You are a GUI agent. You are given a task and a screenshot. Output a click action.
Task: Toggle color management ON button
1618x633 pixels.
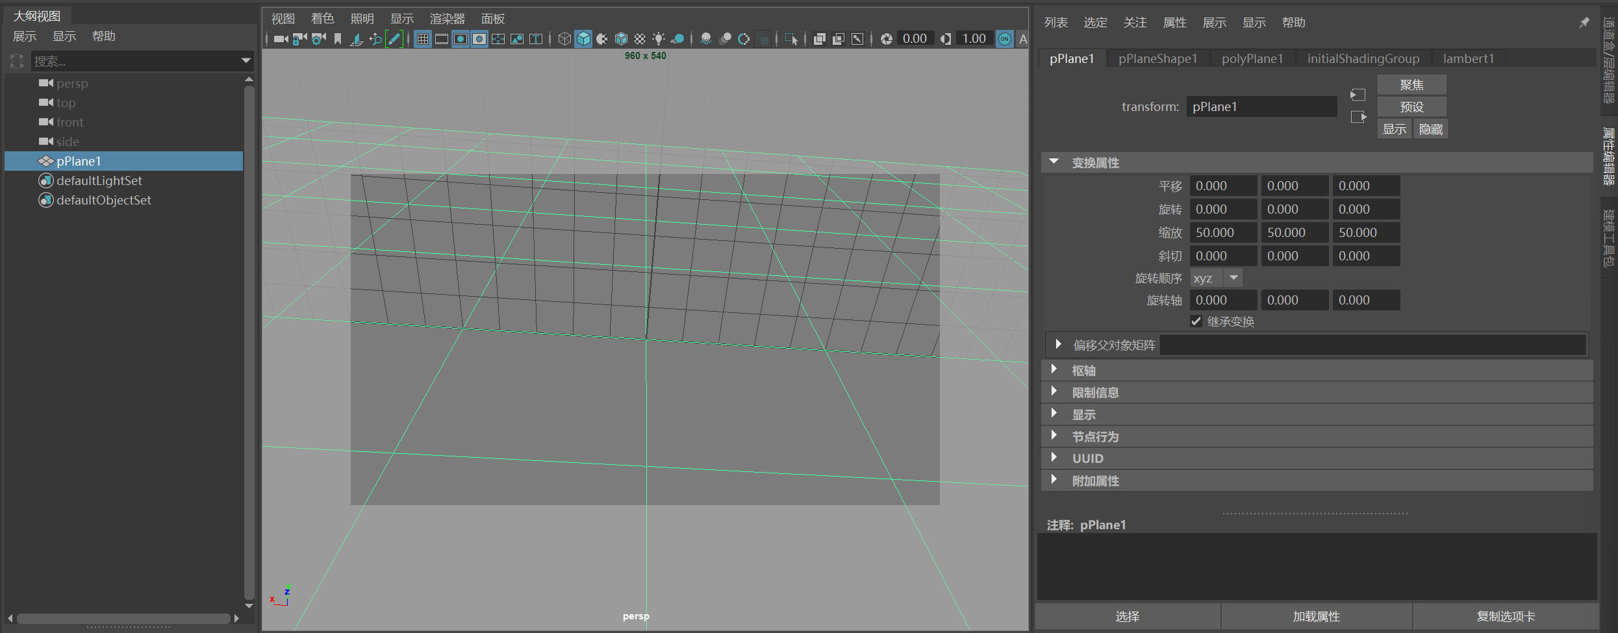[1004, 39]
